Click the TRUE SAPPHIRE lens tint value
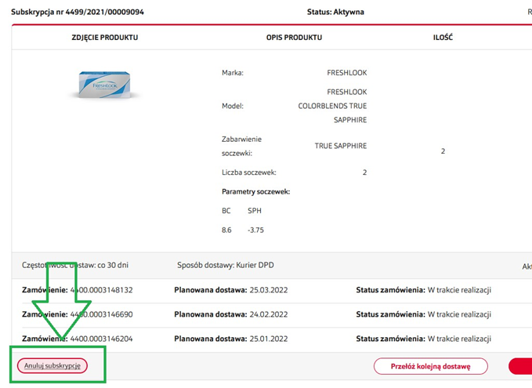Image resolution: width=532 pixels, height=388 pixels. coord(340,146)
